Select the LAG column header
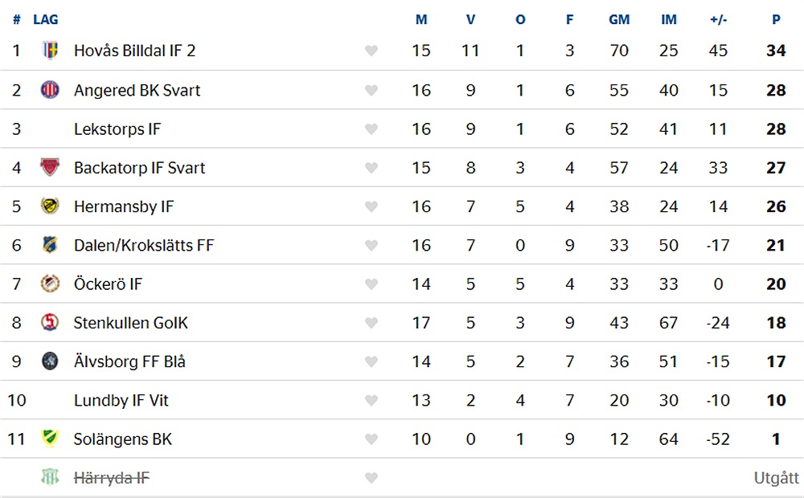This screenshot has width=804, height=498. coord(46,19)
